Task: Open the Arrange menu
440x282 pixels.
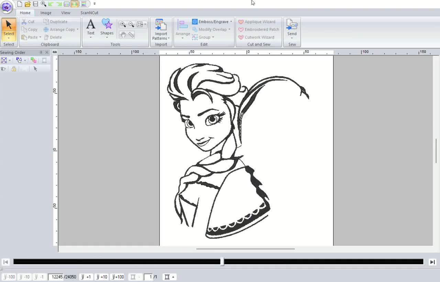Action: click(x=183, y=30)
